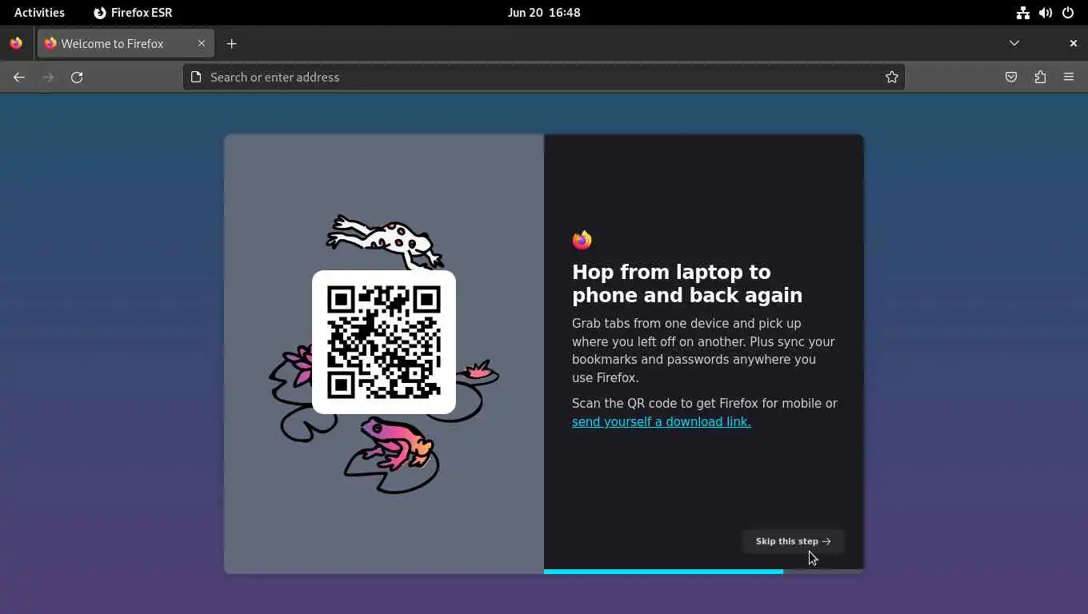This screenshot has width=1088, height=614.
Task: Bookmark this page with the star icon
Action: coord(892,77)
